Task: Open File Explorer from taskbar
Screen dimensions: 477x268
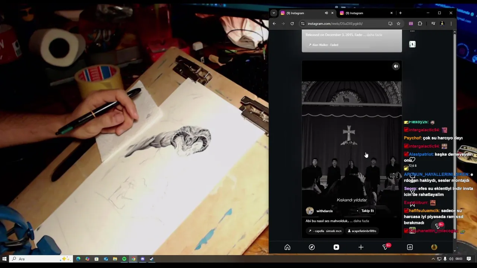Action: pyautogui.click(x=115, y=259)
